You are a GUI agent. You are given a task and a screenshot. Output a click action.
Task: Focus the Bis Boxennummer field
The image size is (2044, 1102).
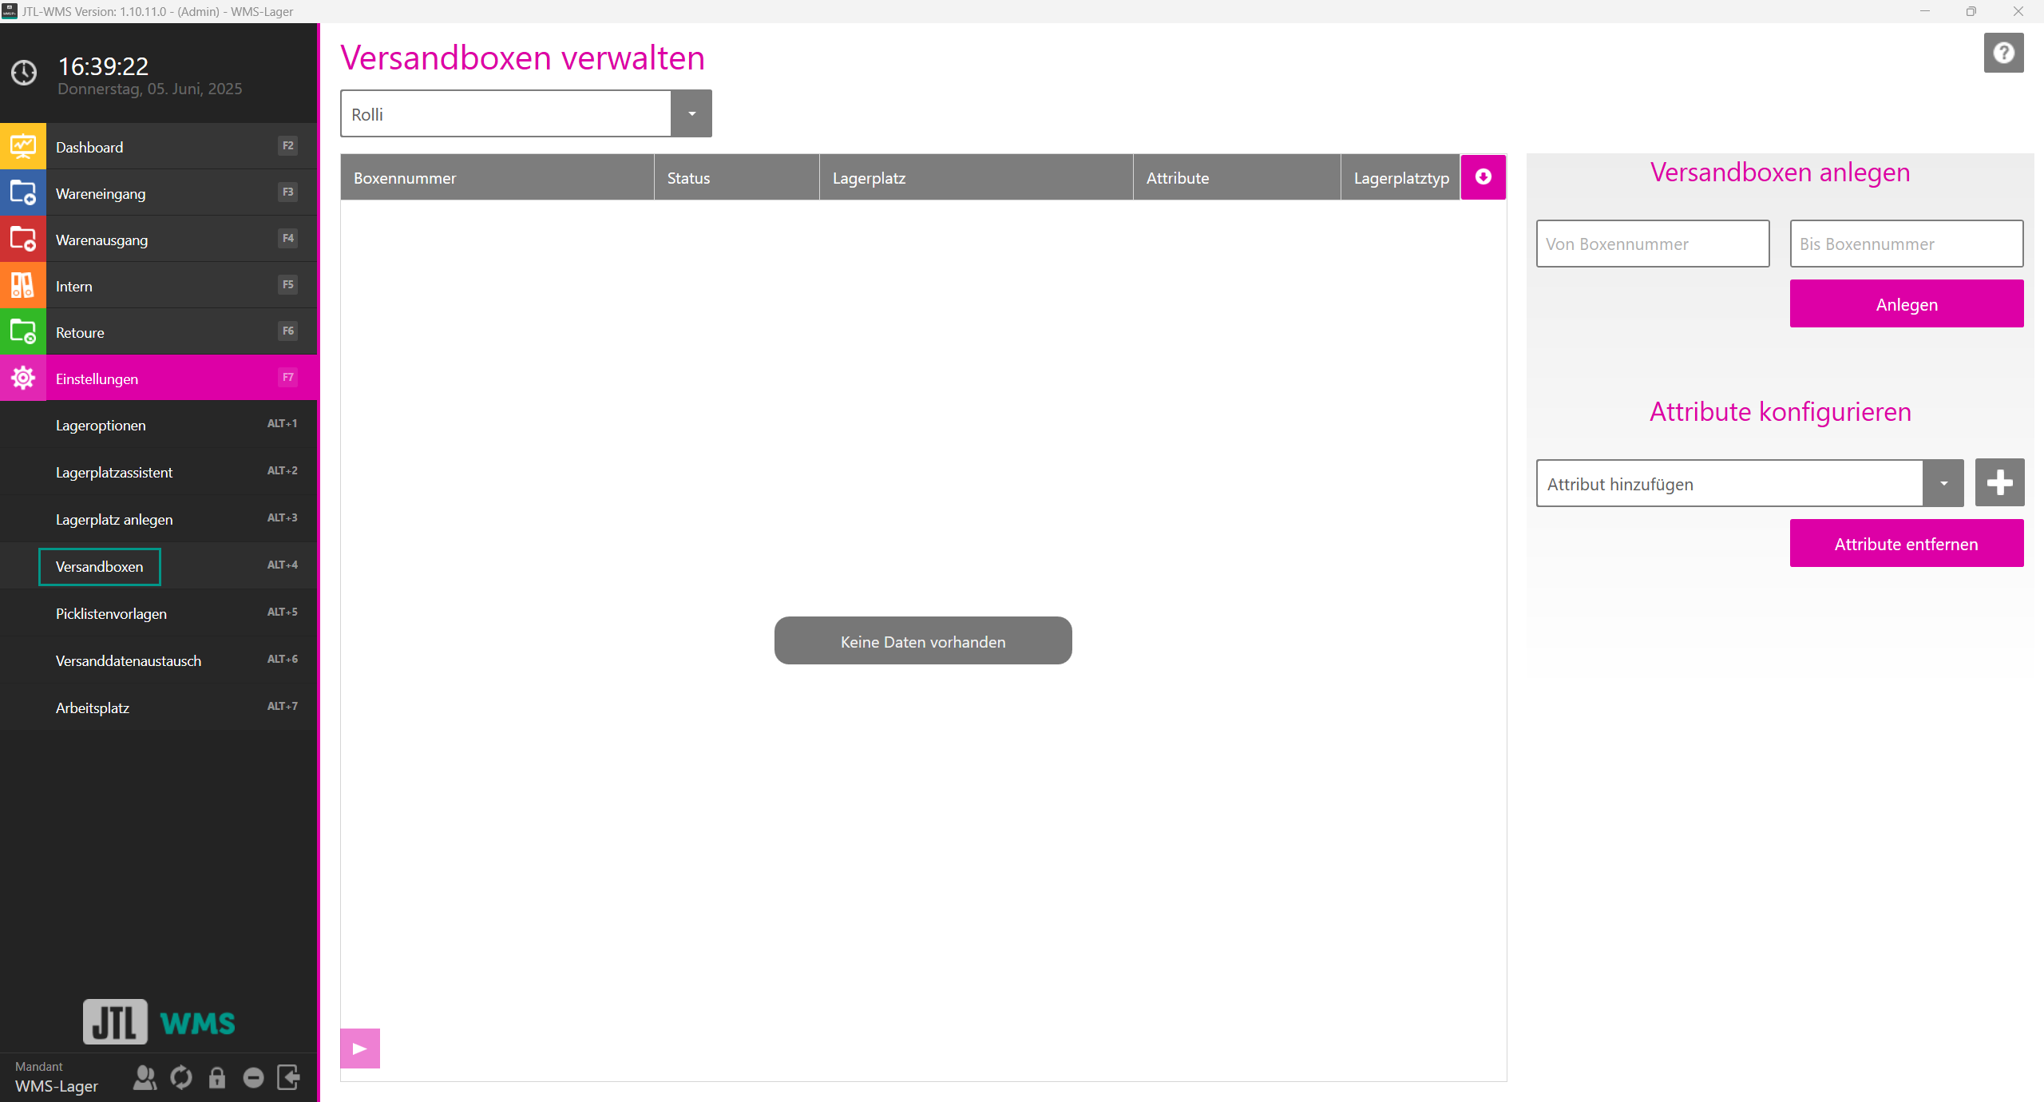(1906, 244)
